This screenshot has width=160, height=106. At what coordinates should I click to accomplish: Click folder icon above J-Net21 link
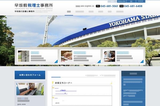coord(53,88)
